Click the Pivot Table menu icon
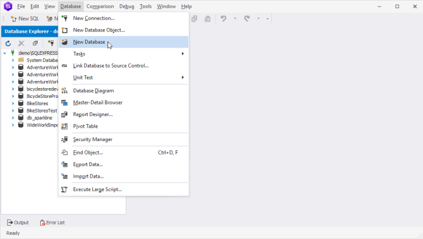The image size is (423, 239). click(x=64, y=126)
